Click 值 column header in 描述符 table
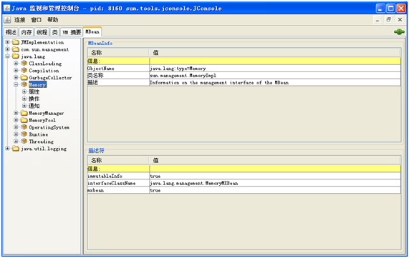 275,160
